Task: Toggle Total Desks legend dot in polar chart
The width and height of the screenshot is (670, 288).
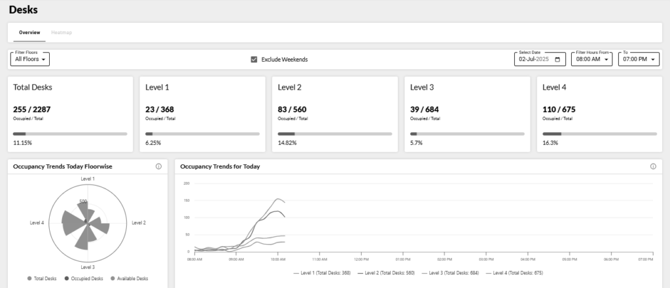Action: pos(29,278)
